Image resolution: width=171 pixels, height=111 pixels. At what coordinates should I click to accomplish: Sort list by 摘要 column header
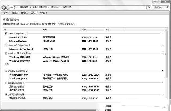[61, 30]
